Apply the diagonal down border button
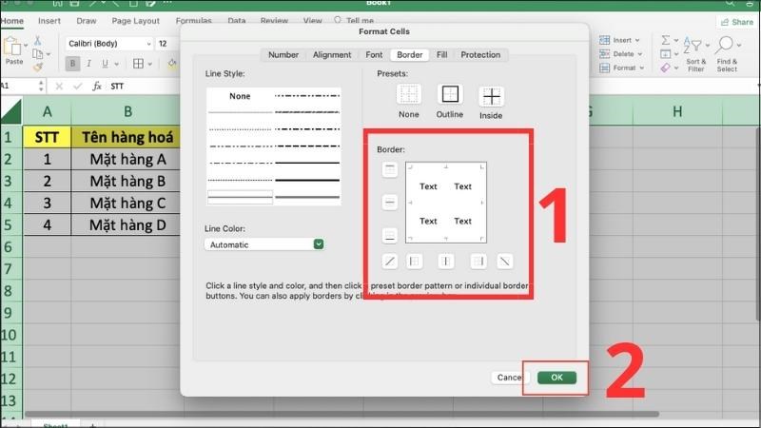This screenshot has height=428, width=761. click(x=505, y=262)
